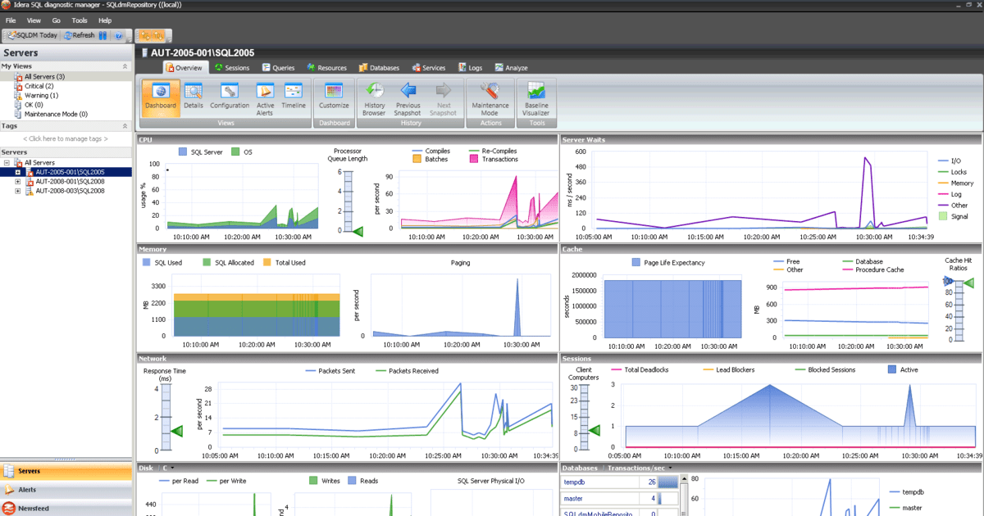This screenshot has height=516, width=984.
Task: Open the Details view
Action: 194,97
